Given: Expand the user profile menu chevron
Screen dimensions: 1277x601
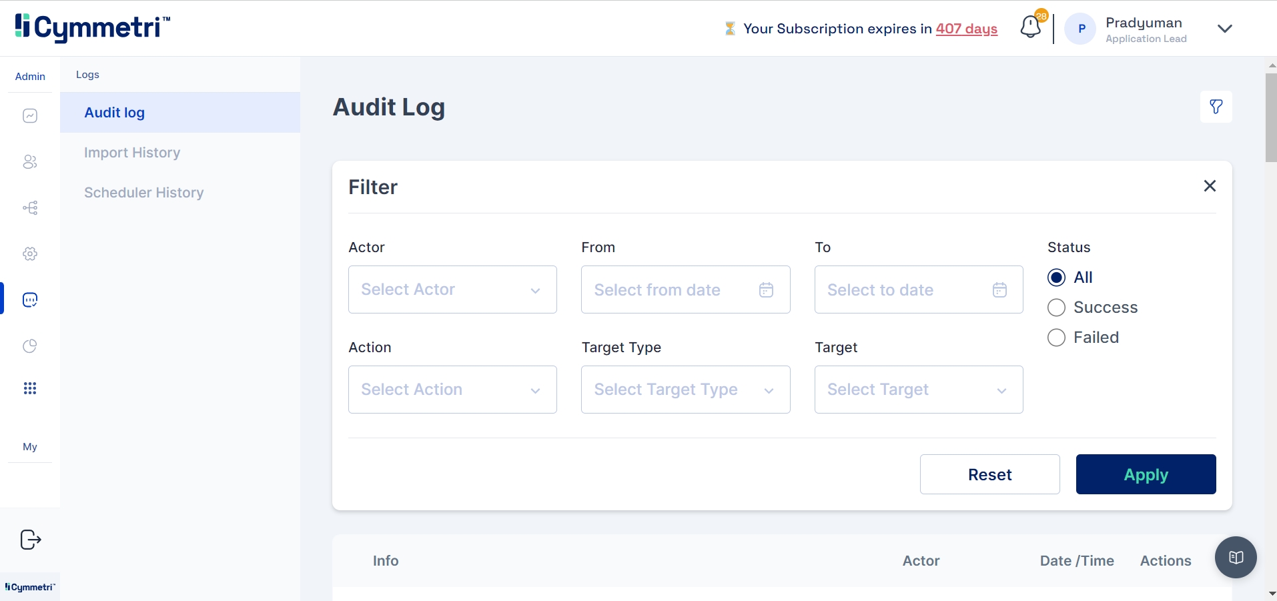Looking at the screenshot, I should click(1224, 29).
